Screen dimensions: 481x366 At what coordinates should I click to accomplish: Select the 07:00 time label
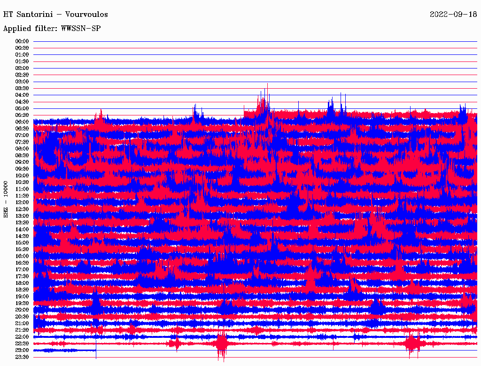pyautogui.click(x=22, y=135)
